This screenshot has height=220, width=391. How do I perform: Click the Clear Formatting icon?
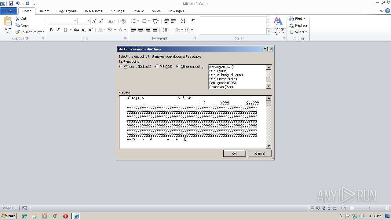tap(123, 21)
